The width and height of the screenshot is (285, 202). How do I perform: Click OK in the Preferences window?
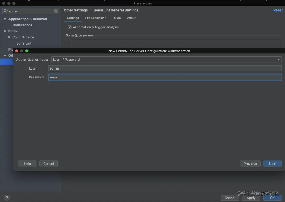tap(272, 198)
